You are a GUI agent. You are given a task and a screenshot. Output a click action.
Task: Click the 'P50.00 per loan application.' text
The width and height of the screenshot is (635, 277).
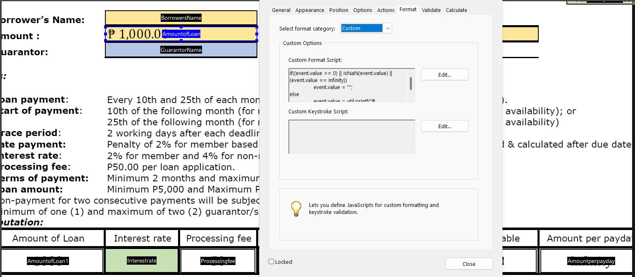pyautogui.click(x=171, y=167)
